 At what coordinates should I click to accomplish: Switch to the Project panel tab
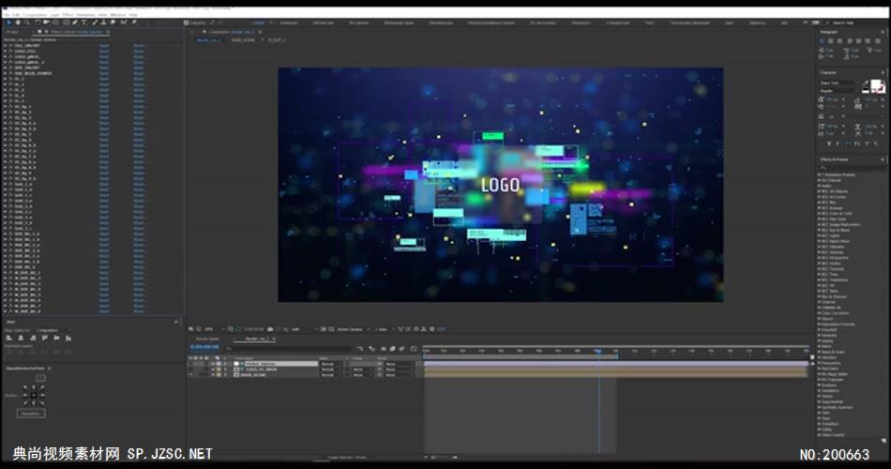coord(12,32)
